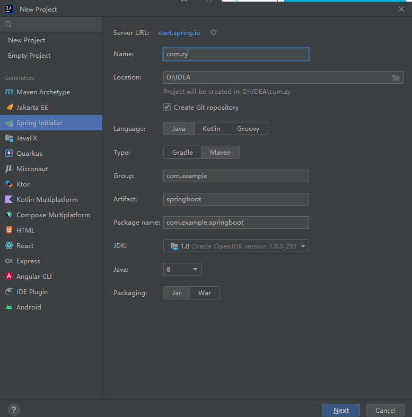Click the Jakarta EE generator icon
This screenshot has width=412, height=417.
point(10,107)
